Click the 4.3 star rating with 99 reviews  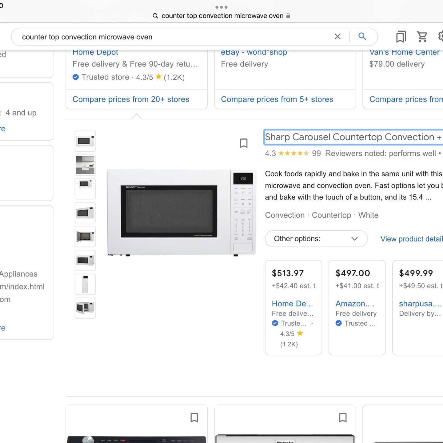tap(293, 153)
